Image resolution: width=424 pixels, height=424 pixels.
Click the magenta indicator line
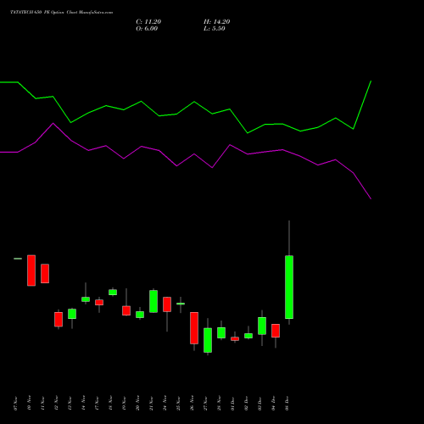coord(186,161)
